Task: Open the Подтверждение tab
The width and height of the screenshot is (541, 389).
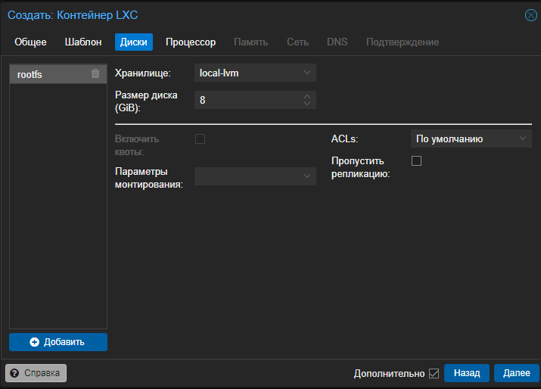Action: (403, 42)
